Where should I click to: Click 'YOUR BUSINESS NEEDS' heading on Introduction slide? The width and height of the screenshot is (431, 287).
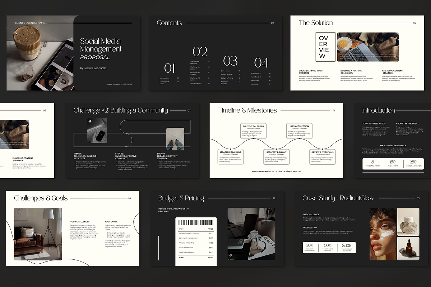click(x=373, y=124)
